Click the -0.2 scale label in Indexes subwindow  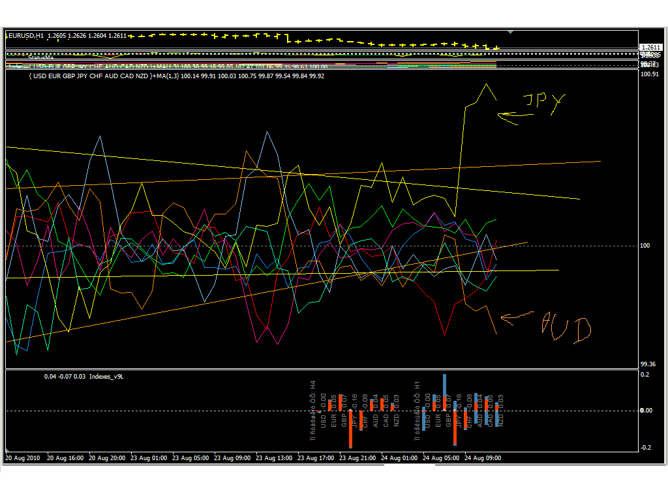pos(646,447)
